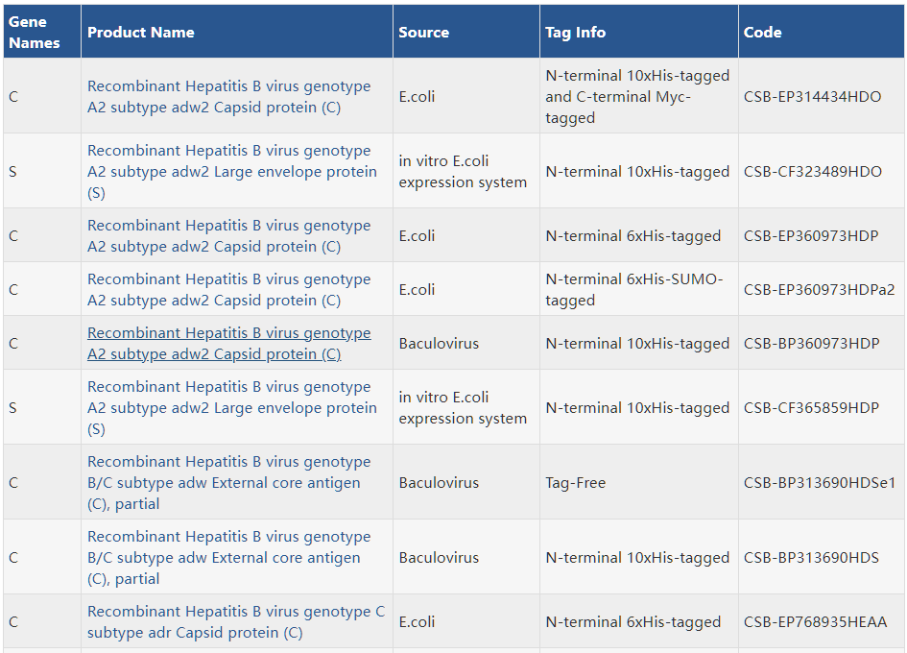Open External core antigen link for CSB-BP313690HDS
This screenshot has height=653, width=907.
point(228,558)
